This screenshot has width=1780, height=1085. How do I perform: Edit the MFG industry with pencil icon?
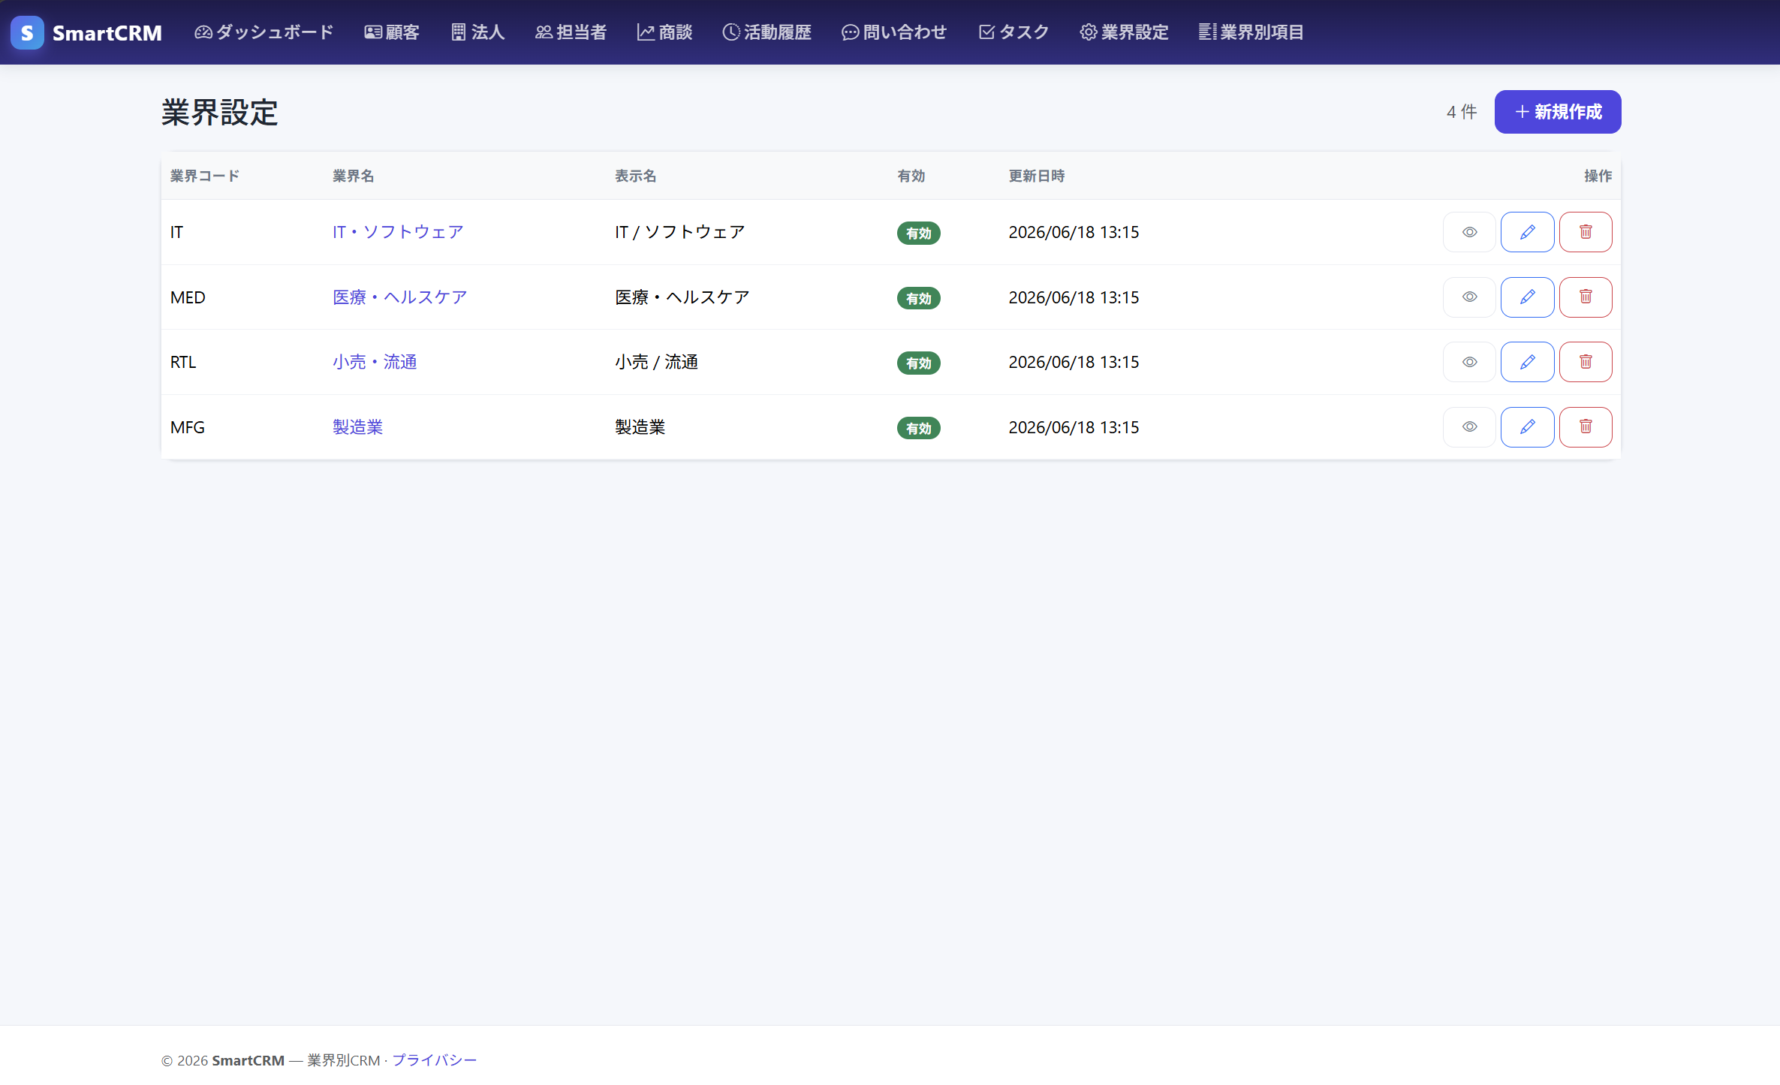coord(1527,427)
